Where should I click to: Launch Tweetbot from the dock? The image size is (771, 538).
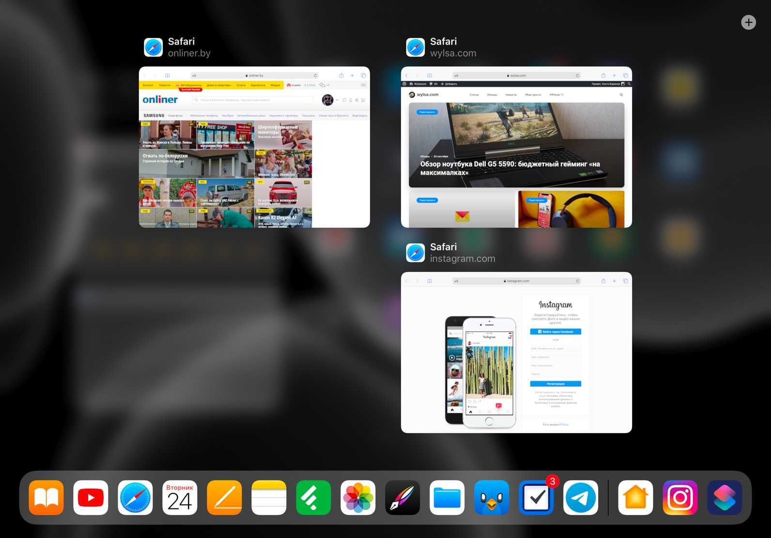click(x=492, y=497)
